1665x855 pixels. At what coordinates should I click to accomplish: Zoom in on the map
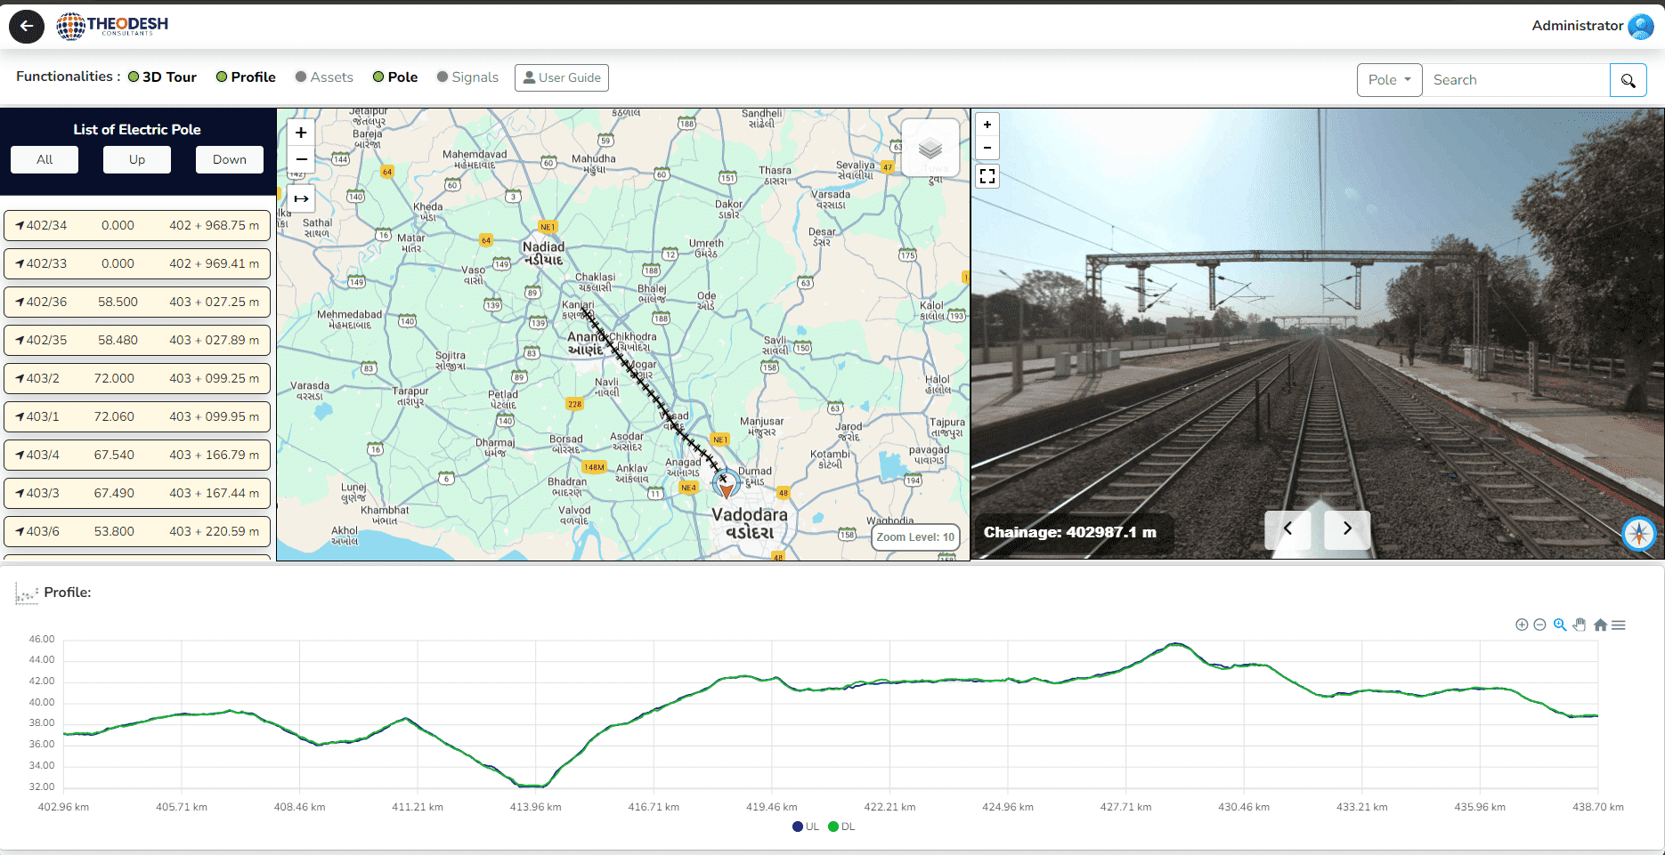tap(301, 133)
